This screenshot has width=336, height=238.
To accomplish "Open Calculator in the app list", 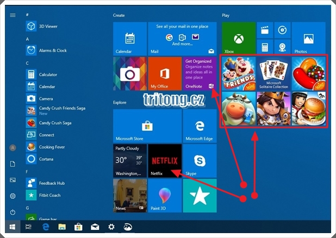I will click(x=55, y=75).
